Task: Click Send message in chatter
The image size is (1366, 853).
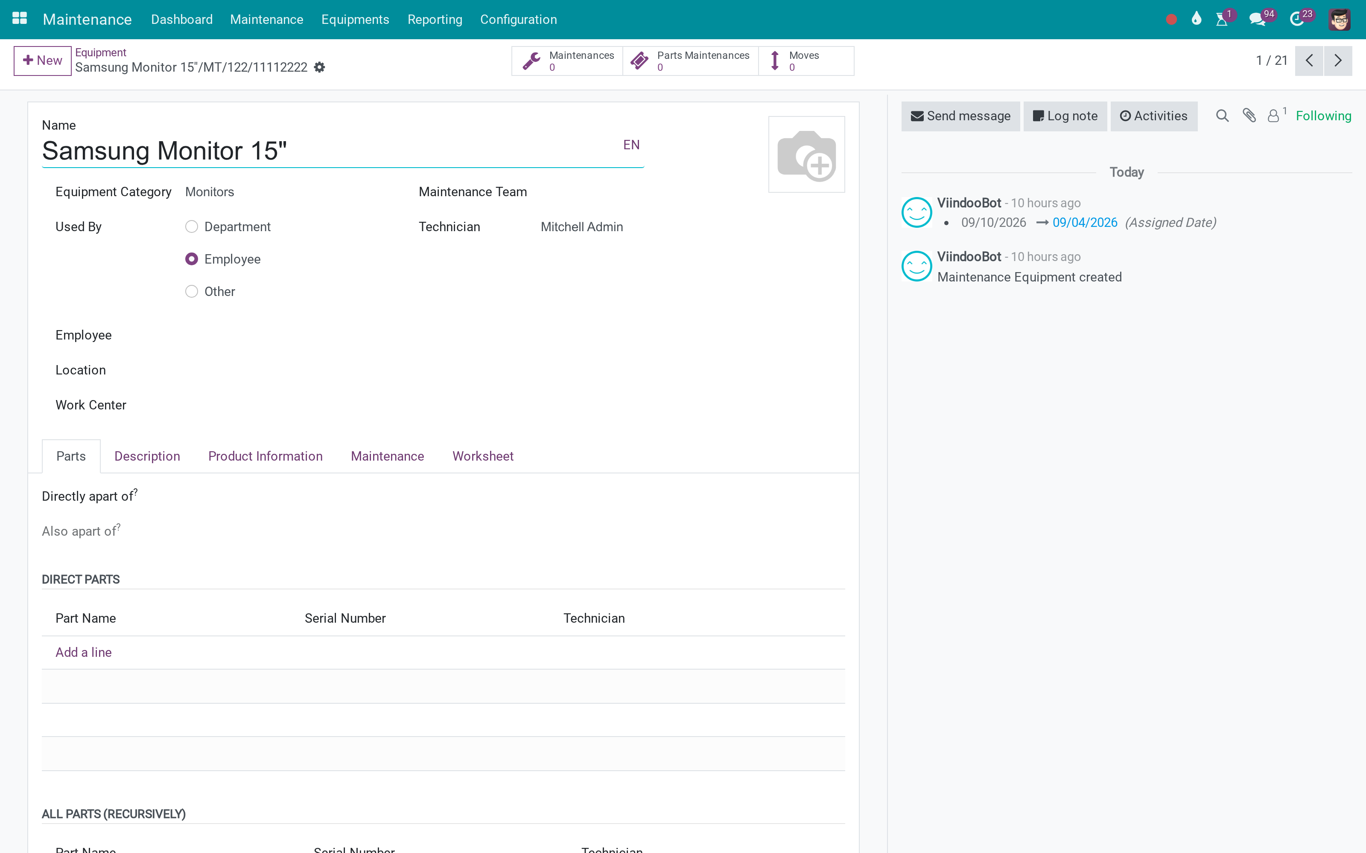Action: [961, 116]
